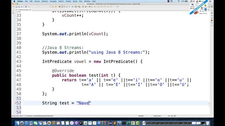Open Notification Center in the menu bar
The height and width of the screenshot is (126, 225).
[210, 1]
